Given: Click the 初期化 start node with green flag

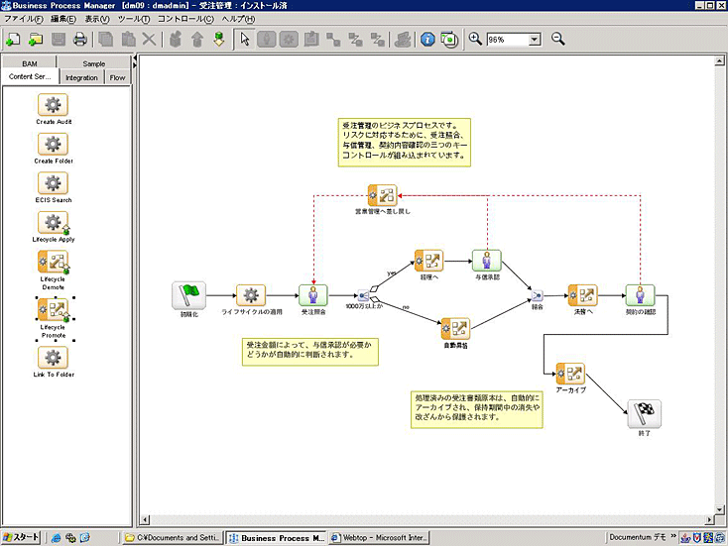Looking at the screenshot, I should (x=186, y=295).
